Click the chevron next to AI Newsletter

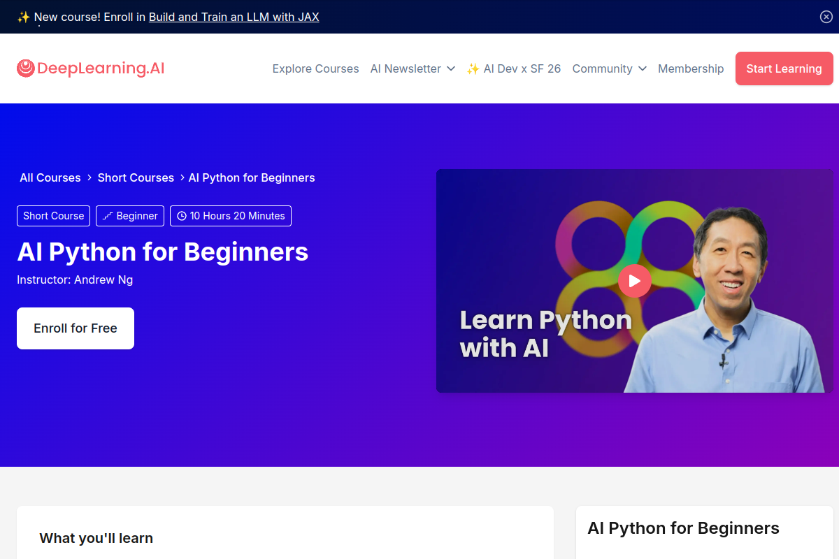450,69
